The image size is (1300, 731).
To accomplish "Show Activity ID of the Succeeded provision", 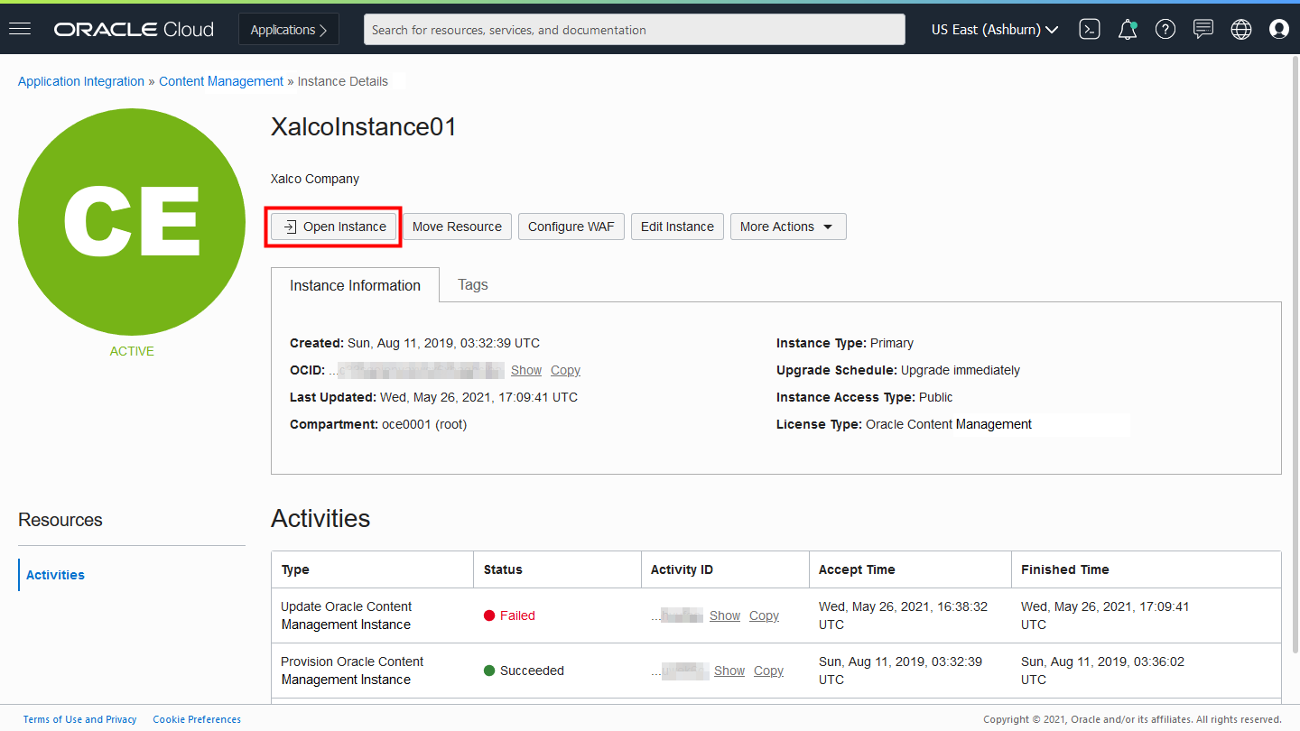I will click(729, 671).
